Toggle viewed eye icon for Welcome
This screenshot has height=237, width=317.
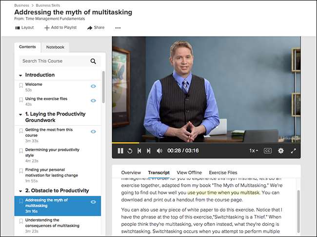pyautogui.click(x=93, y=86)
